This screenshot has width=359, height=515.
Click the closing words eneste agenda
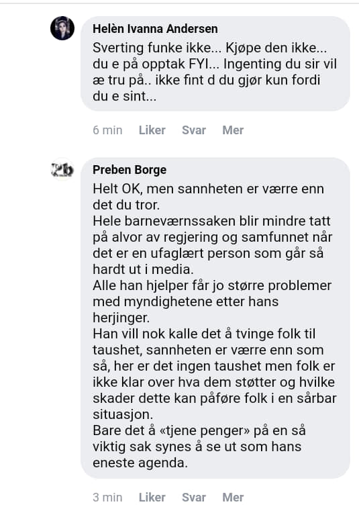point(140,463)
